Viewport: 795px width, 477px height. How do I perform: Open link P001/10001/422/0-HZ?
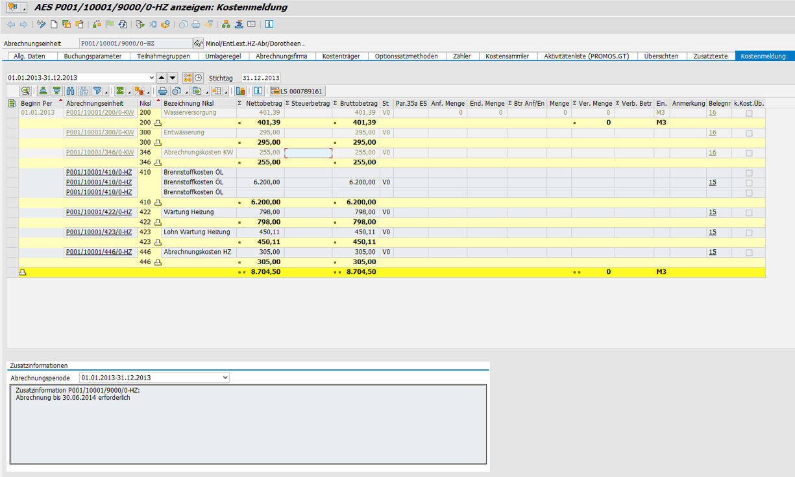pyautogui.click(x=99, y=212)
